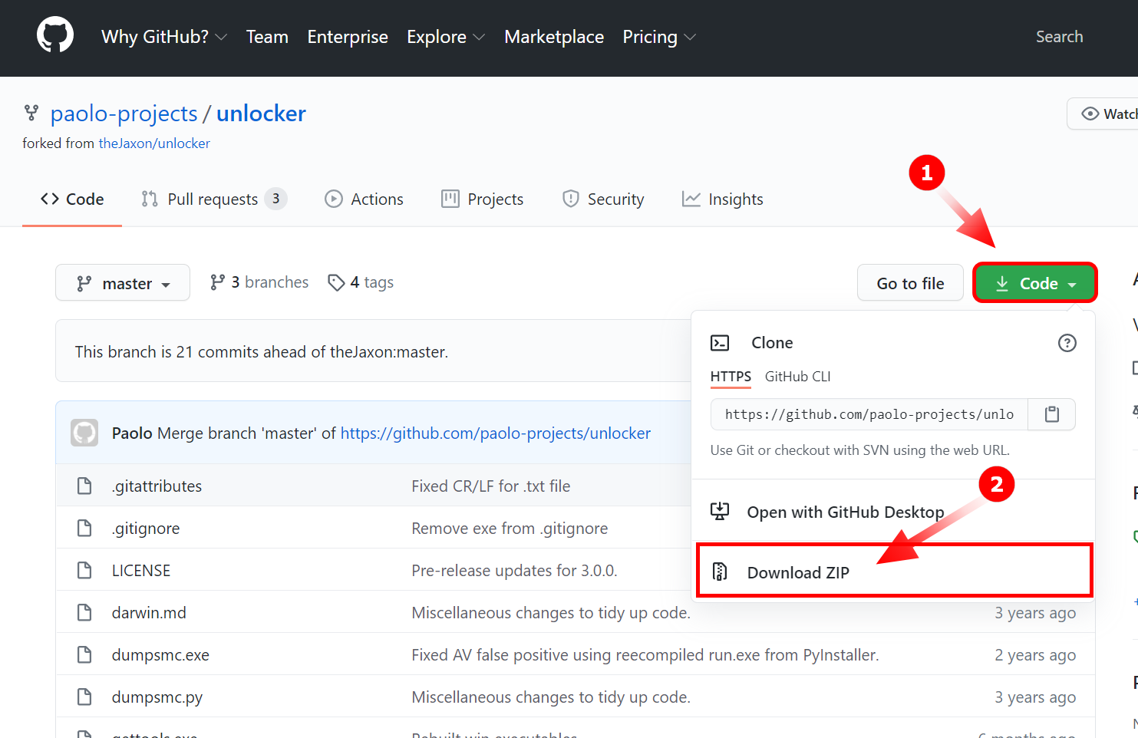The image size is (1138, 738).
Task: Switch to the Insights tab
Action: (723, 199)
